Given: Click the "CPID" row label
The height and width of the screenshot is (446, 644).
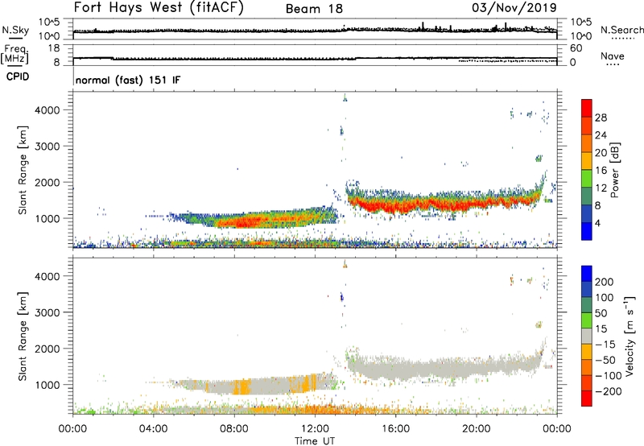Looking at the screenshot, I should (18, 76).
